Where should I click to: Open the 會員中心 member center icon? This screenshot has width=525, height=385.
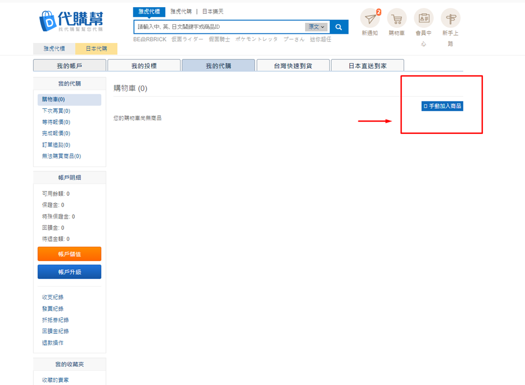tap(423, 18)
